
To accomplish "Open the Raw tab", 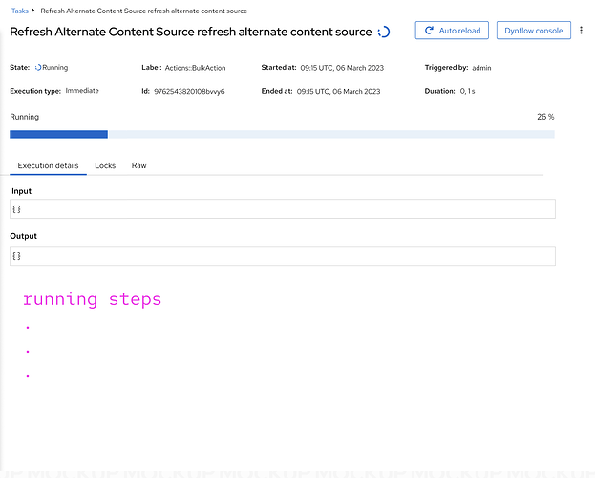I will click(139, 165).
